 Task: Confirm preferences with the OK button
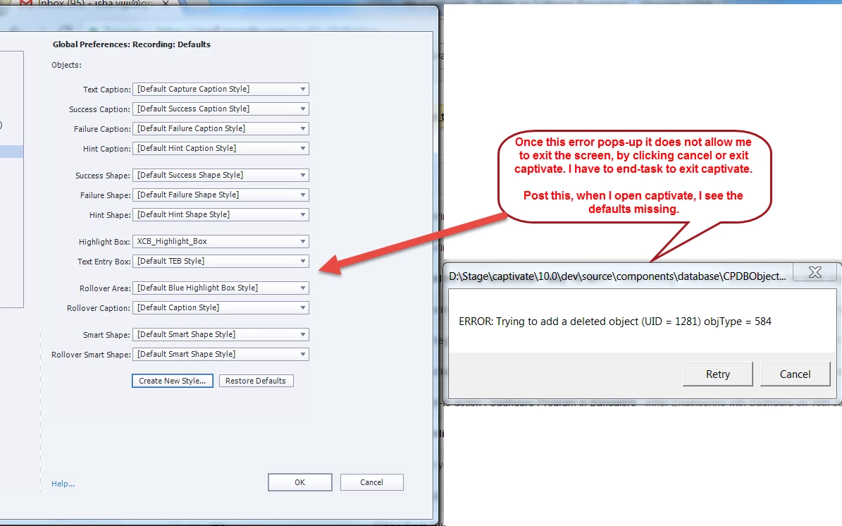tap(300, 482)
